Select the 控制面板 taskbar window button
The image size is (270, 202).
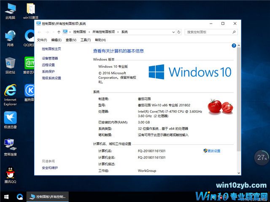[x=48, y=197]
